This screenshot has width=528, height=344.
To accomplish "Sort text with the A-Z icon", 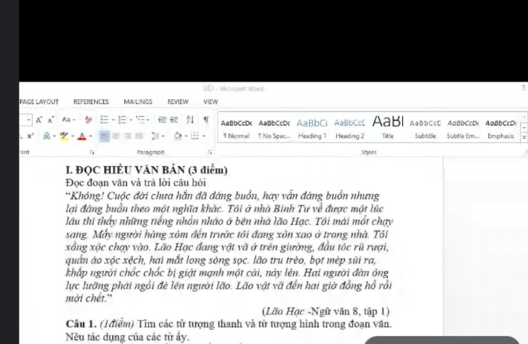I will coord(190,119).
